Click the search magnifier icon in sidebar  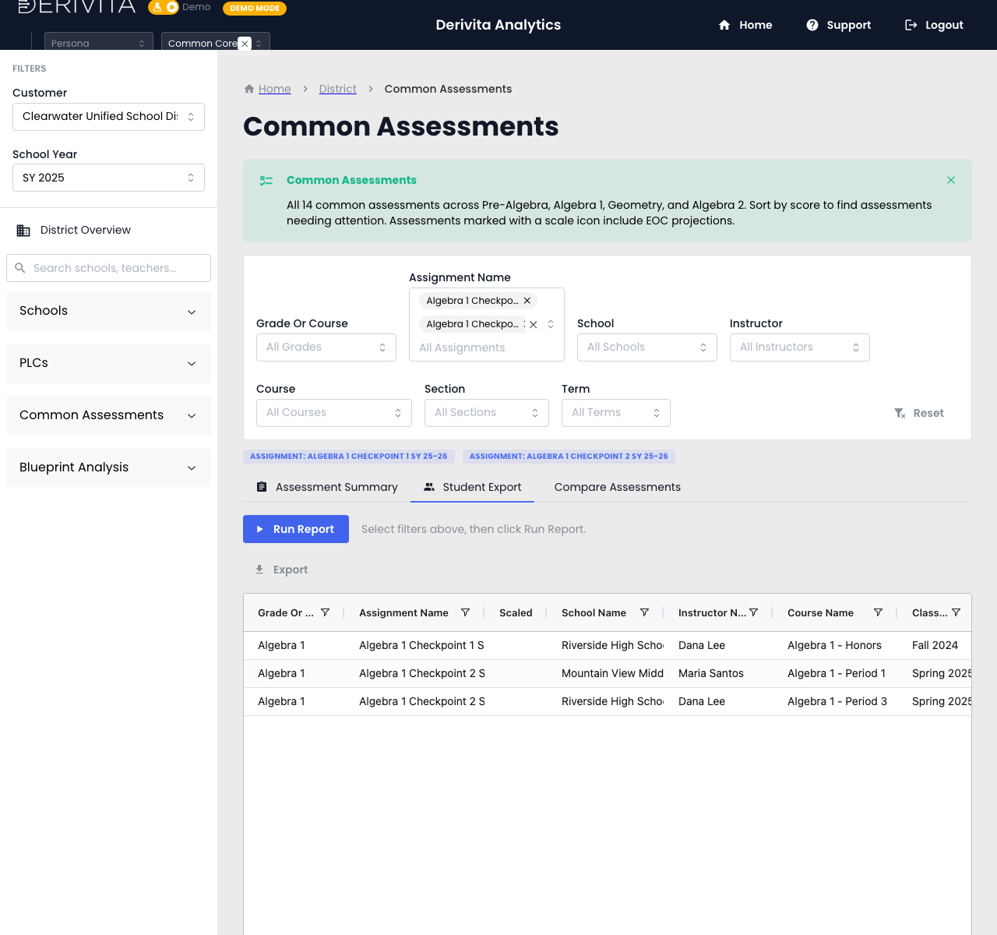pos(20,268)
